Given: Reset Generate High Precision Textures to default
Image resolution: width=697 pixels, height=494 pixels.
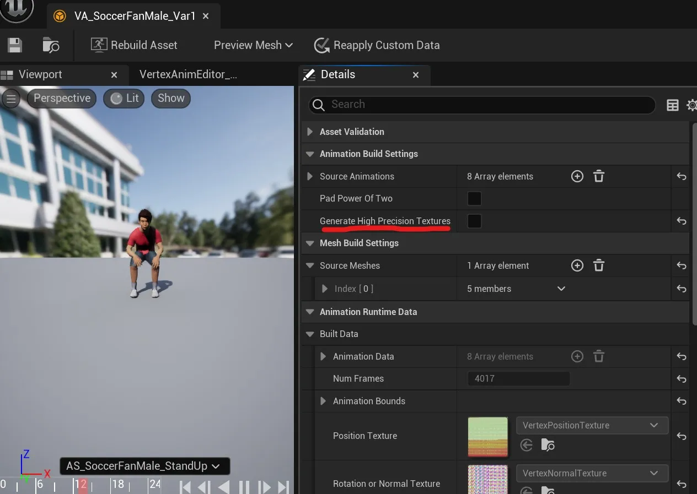Looking at the screenshot, I should click(x=681, y=221).
